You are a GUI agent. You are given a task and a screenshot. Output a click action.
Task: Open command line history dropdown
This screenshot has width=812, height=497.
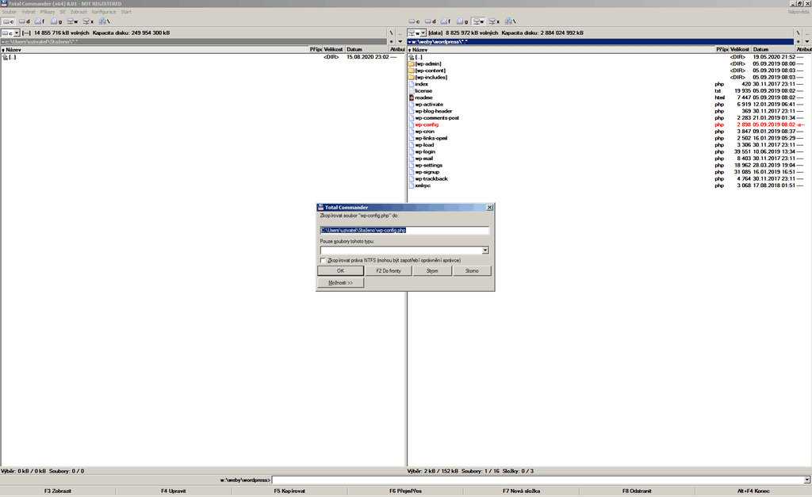coord(806,480)
